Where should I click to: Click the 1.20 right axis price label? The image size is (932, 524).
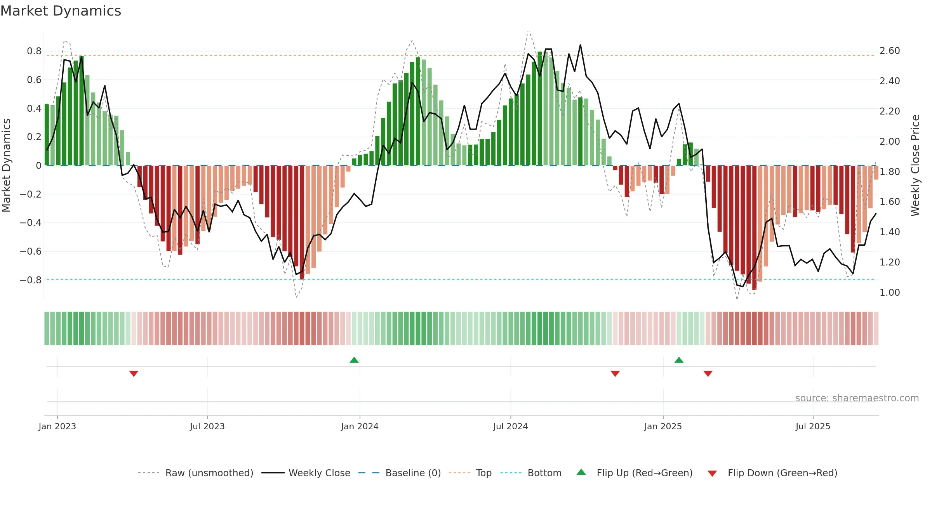890,262
